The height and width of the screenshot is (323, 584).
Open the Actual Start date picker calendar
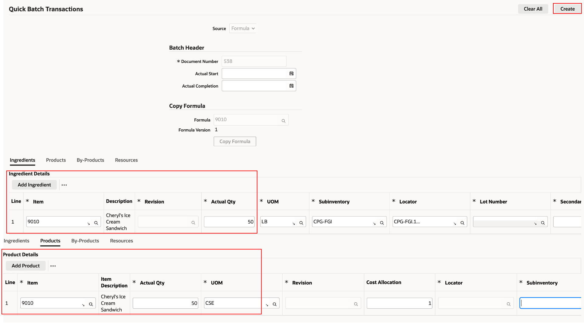pos(291,73)
